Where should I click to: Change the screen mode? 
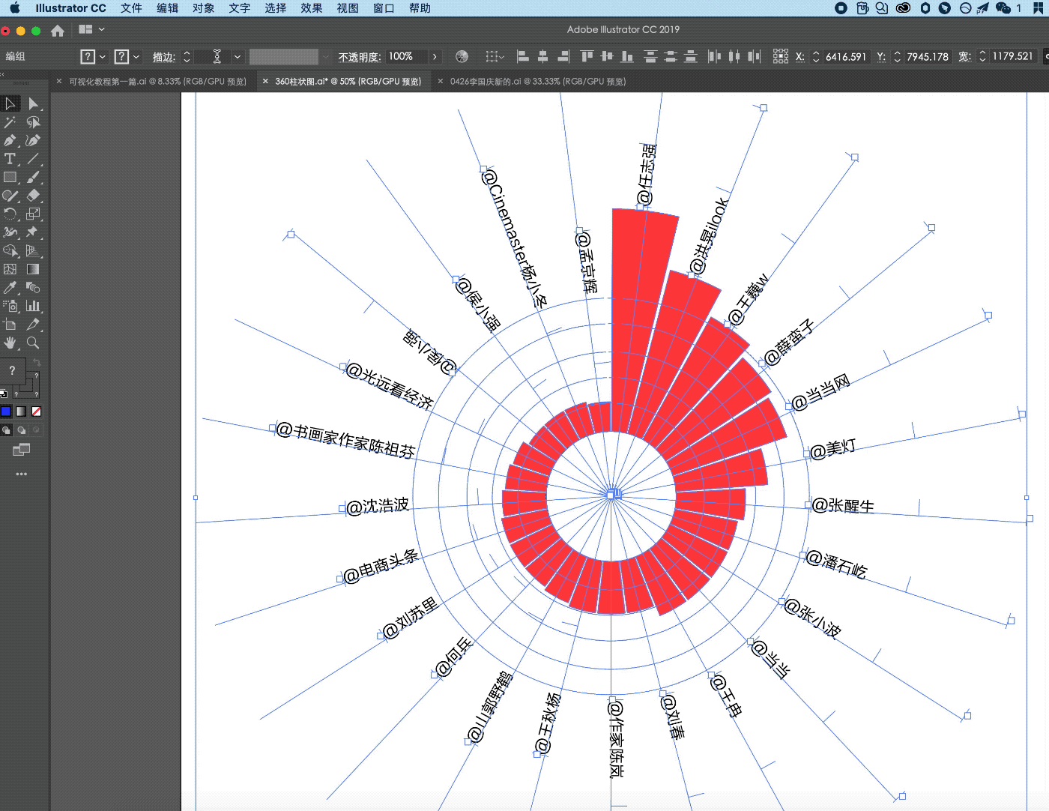coord(21,450)
